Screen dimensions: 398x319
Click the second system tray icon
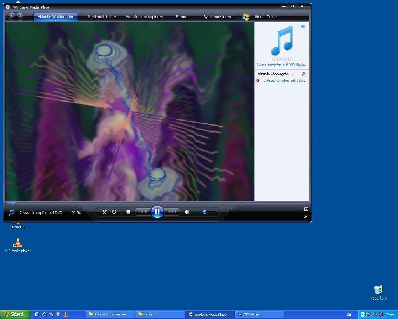point(369,314)
